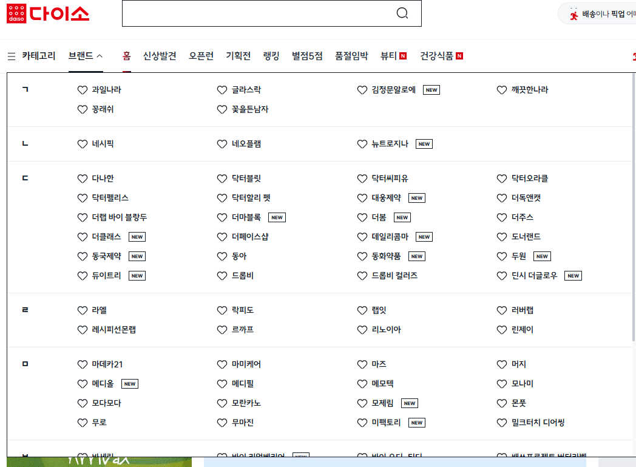Click heart icon for 닥터오라클
This screenshot has width=636, height=467.
(x=502, y=179)
